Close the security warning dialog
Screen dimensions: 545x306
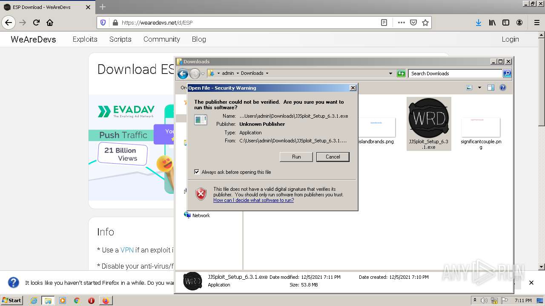(353, 88)
